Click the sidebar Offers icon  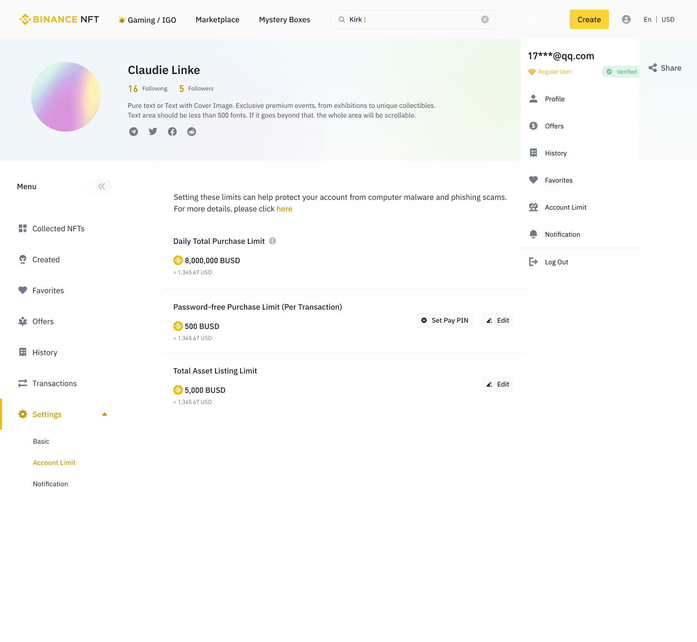click(23, 321)
